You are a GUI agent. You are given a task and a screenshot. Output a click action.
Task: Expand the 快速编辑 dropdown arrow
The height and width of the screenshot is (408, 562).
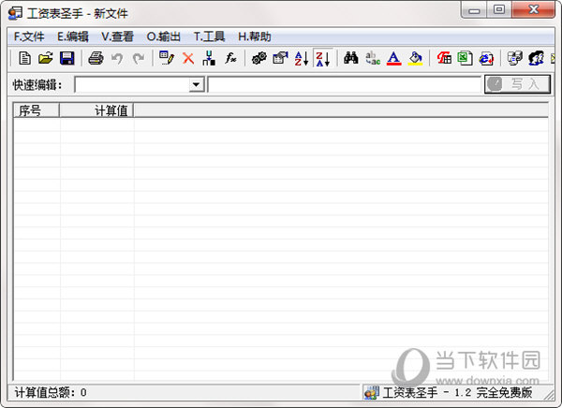pos(196,84)
